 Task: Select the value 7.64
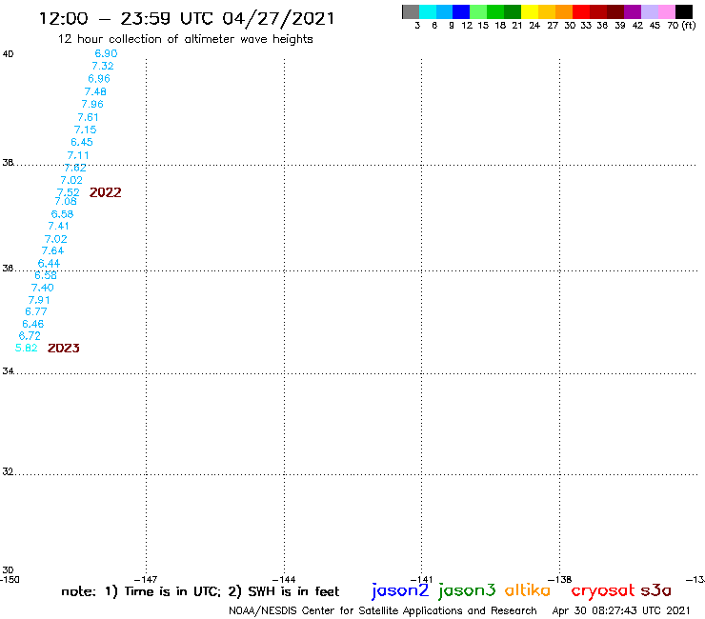tap(52, 250)
